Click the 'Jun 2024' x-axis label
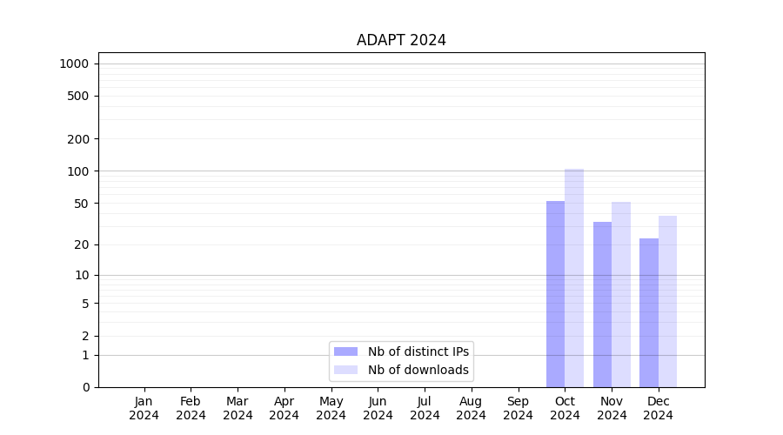This screenshot has height=435, width=783. 378,408
